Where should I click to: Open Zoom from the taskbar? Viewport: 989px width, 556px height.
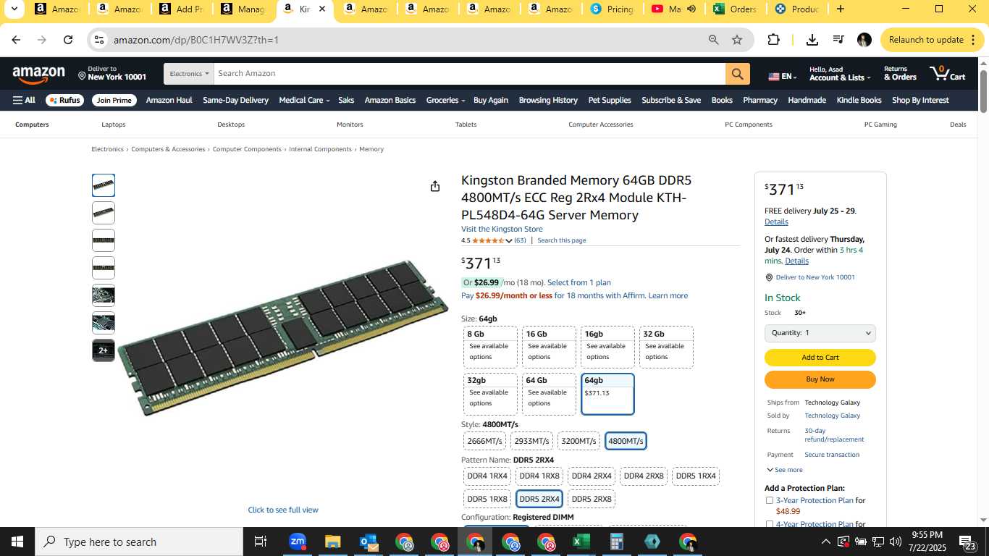(298, 542)
